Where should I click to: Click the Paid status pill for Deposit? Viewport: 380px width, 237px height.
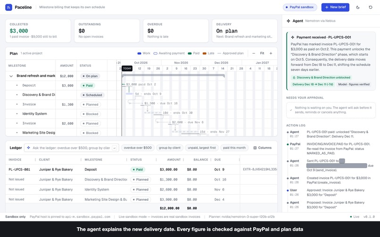click(88, 86)
